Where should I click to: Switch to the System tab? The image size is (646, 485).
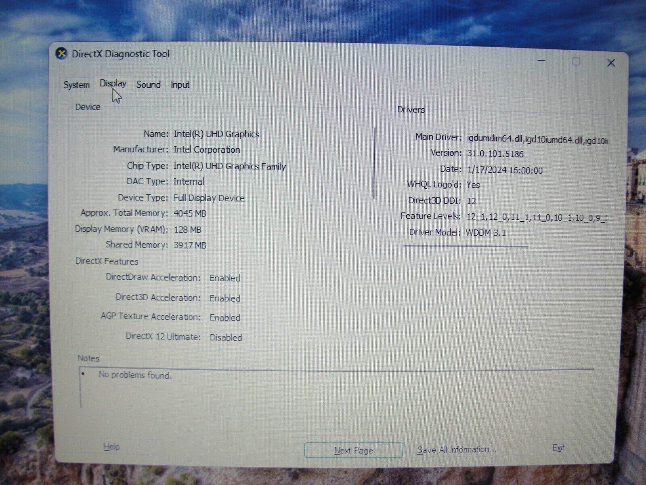[x=76, y=85]
